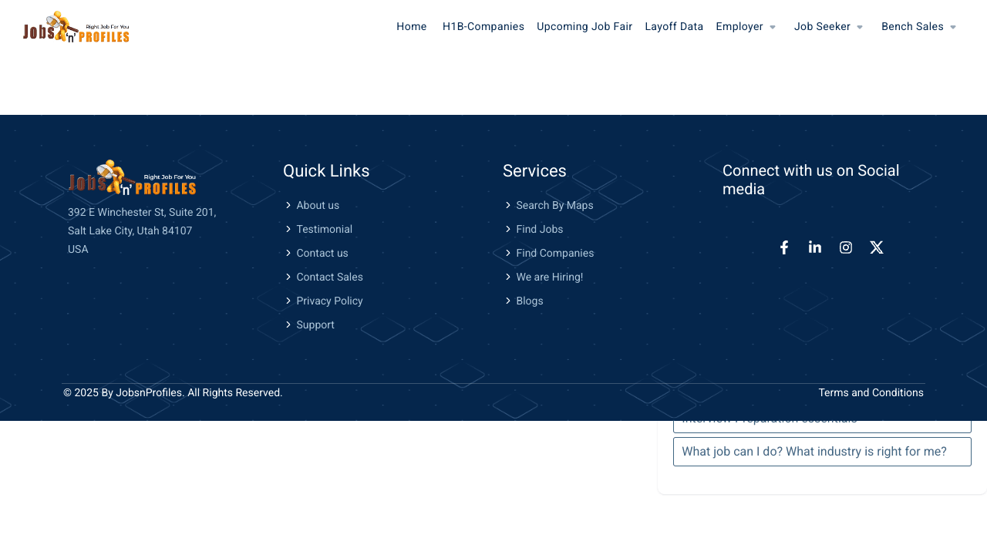Image resolution: width=987 pixels, height=555 pixels.
Task: Open the X (Twitter) social icon
Action: tap(877, 247)
